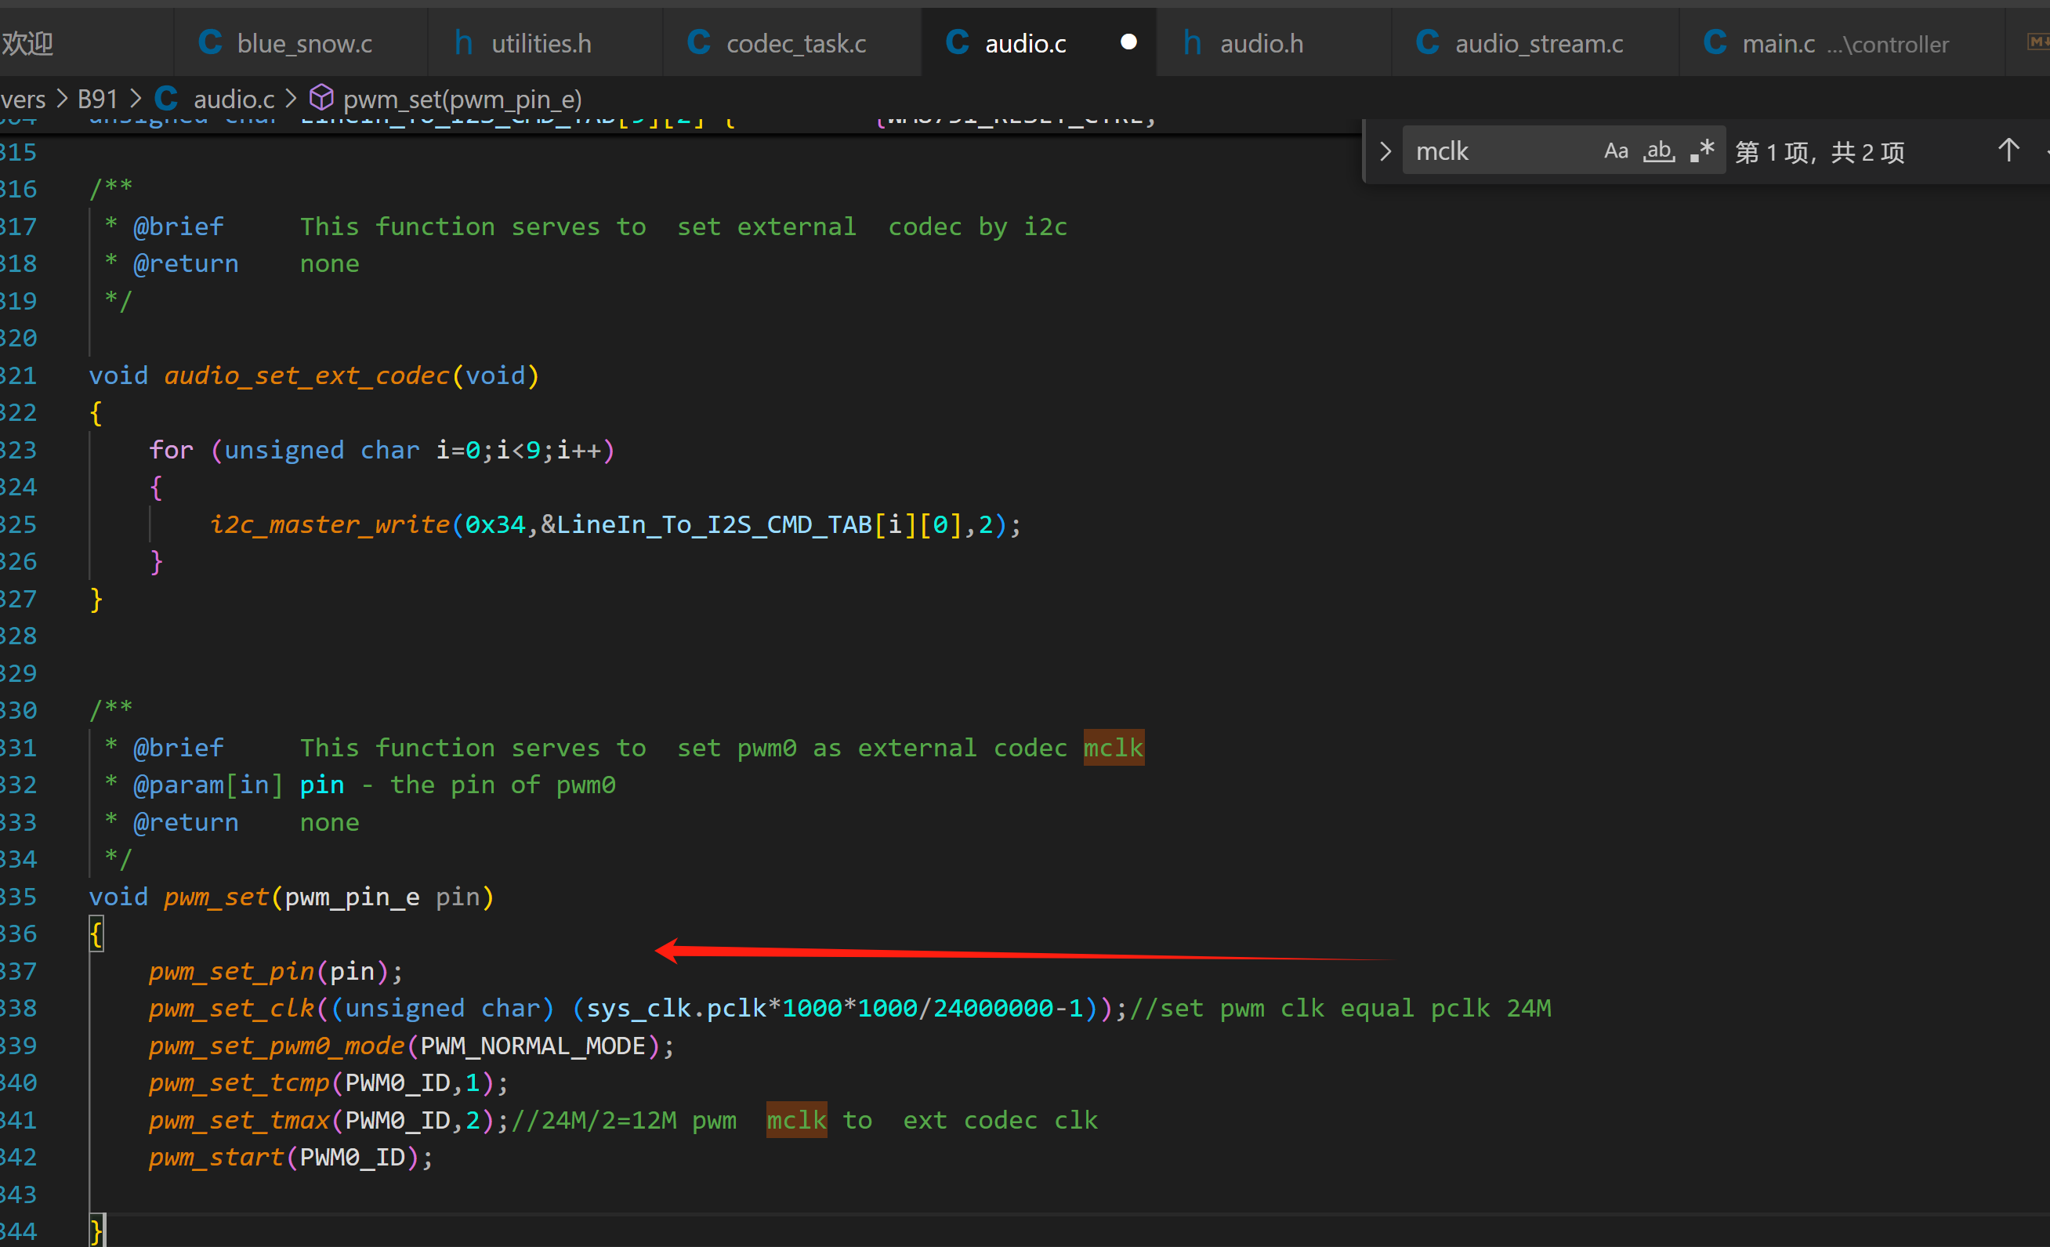Go to previous match arrow
This screenshot has width=2050, height=1247.
[2008, 150]
